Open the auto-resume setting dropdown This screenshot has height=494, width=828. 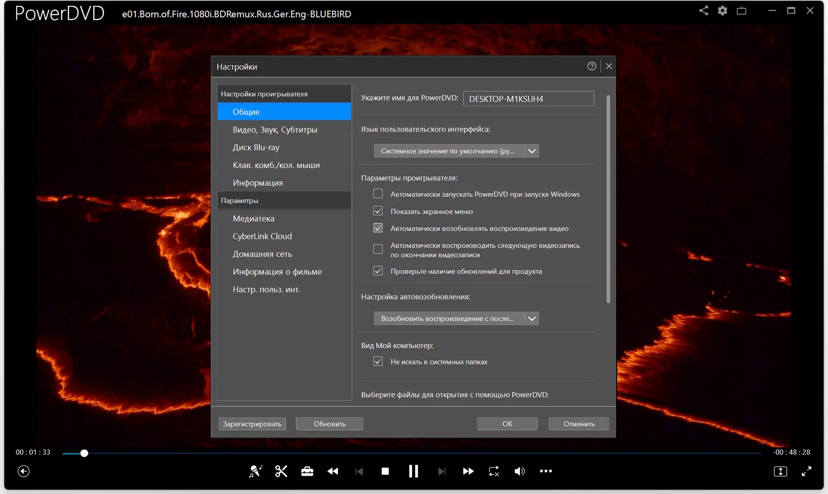tap(456, 319)
